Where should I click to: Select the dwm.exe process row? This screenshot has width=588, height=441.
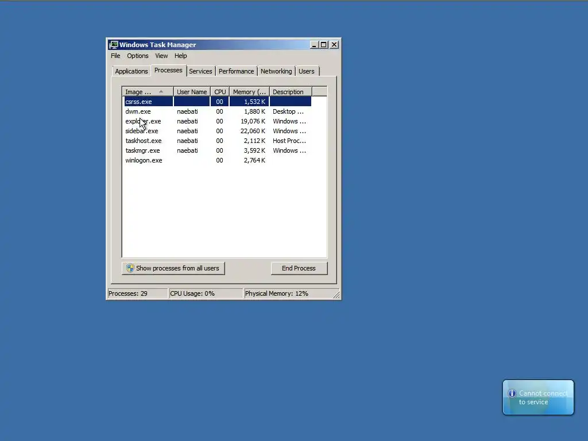[x=218, y=111]
